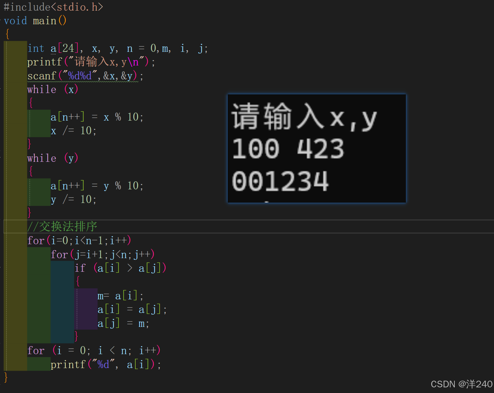Screen dimensions: 494x393
Task: Click the inner for(j=i+1;j<n;j++) loop
Action: 102,254
